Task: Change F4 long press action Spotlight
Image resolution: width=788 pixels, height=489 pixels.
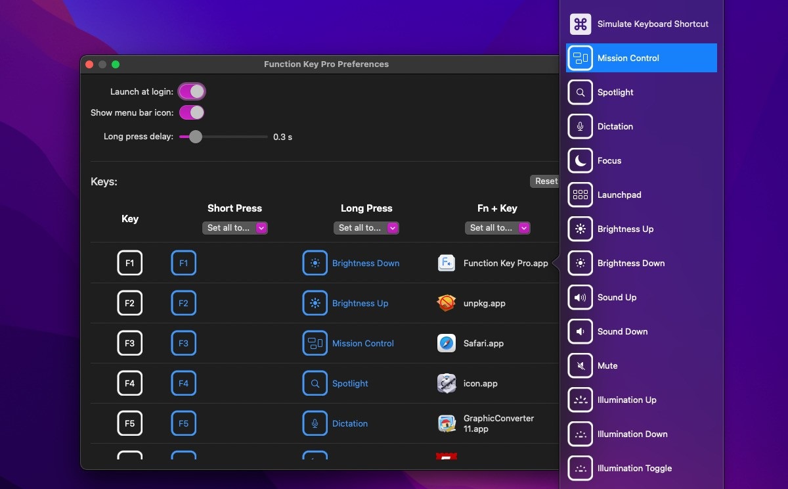Action: tap(336, 383)
